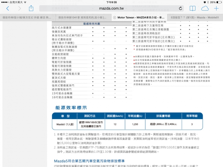Select the 雙開啟式大型電動天窗 row label

pyautogui.click(x=66, y=74)
